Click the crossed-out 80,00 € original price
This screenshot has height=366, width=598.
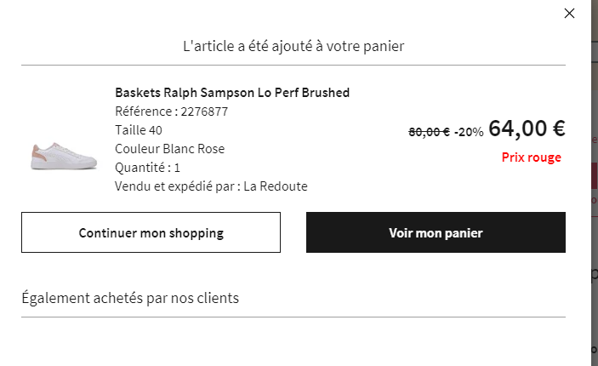[x=429, y=131]
